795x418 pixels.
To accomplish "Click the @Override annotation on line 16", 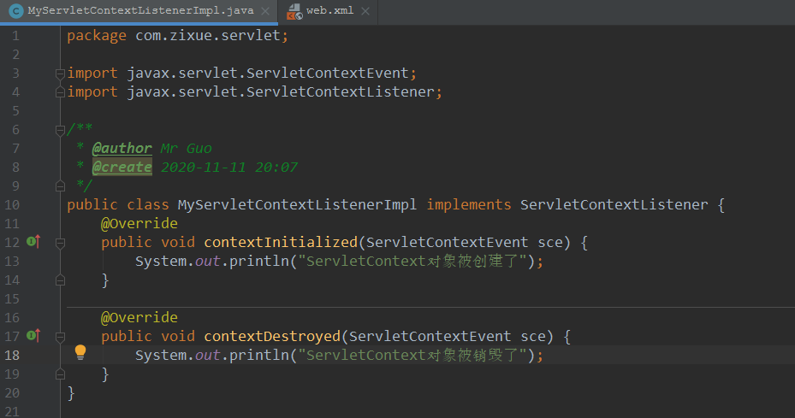I will pyautogui.click(x=139, y=318).
